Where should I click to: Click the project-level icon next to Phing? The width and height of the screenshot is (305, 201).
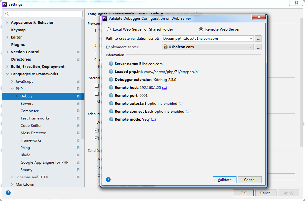(78, 148)
